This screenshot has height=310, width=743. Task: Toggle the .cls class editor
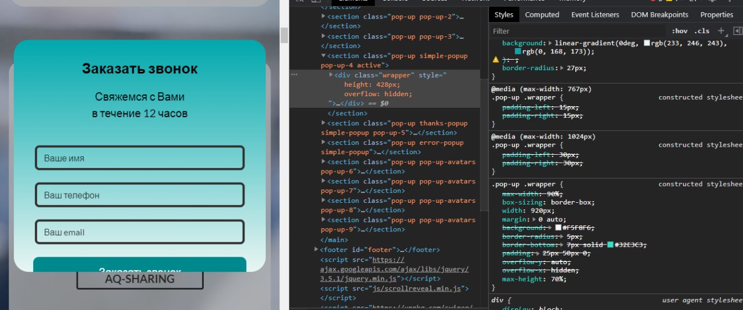point(702,31)
